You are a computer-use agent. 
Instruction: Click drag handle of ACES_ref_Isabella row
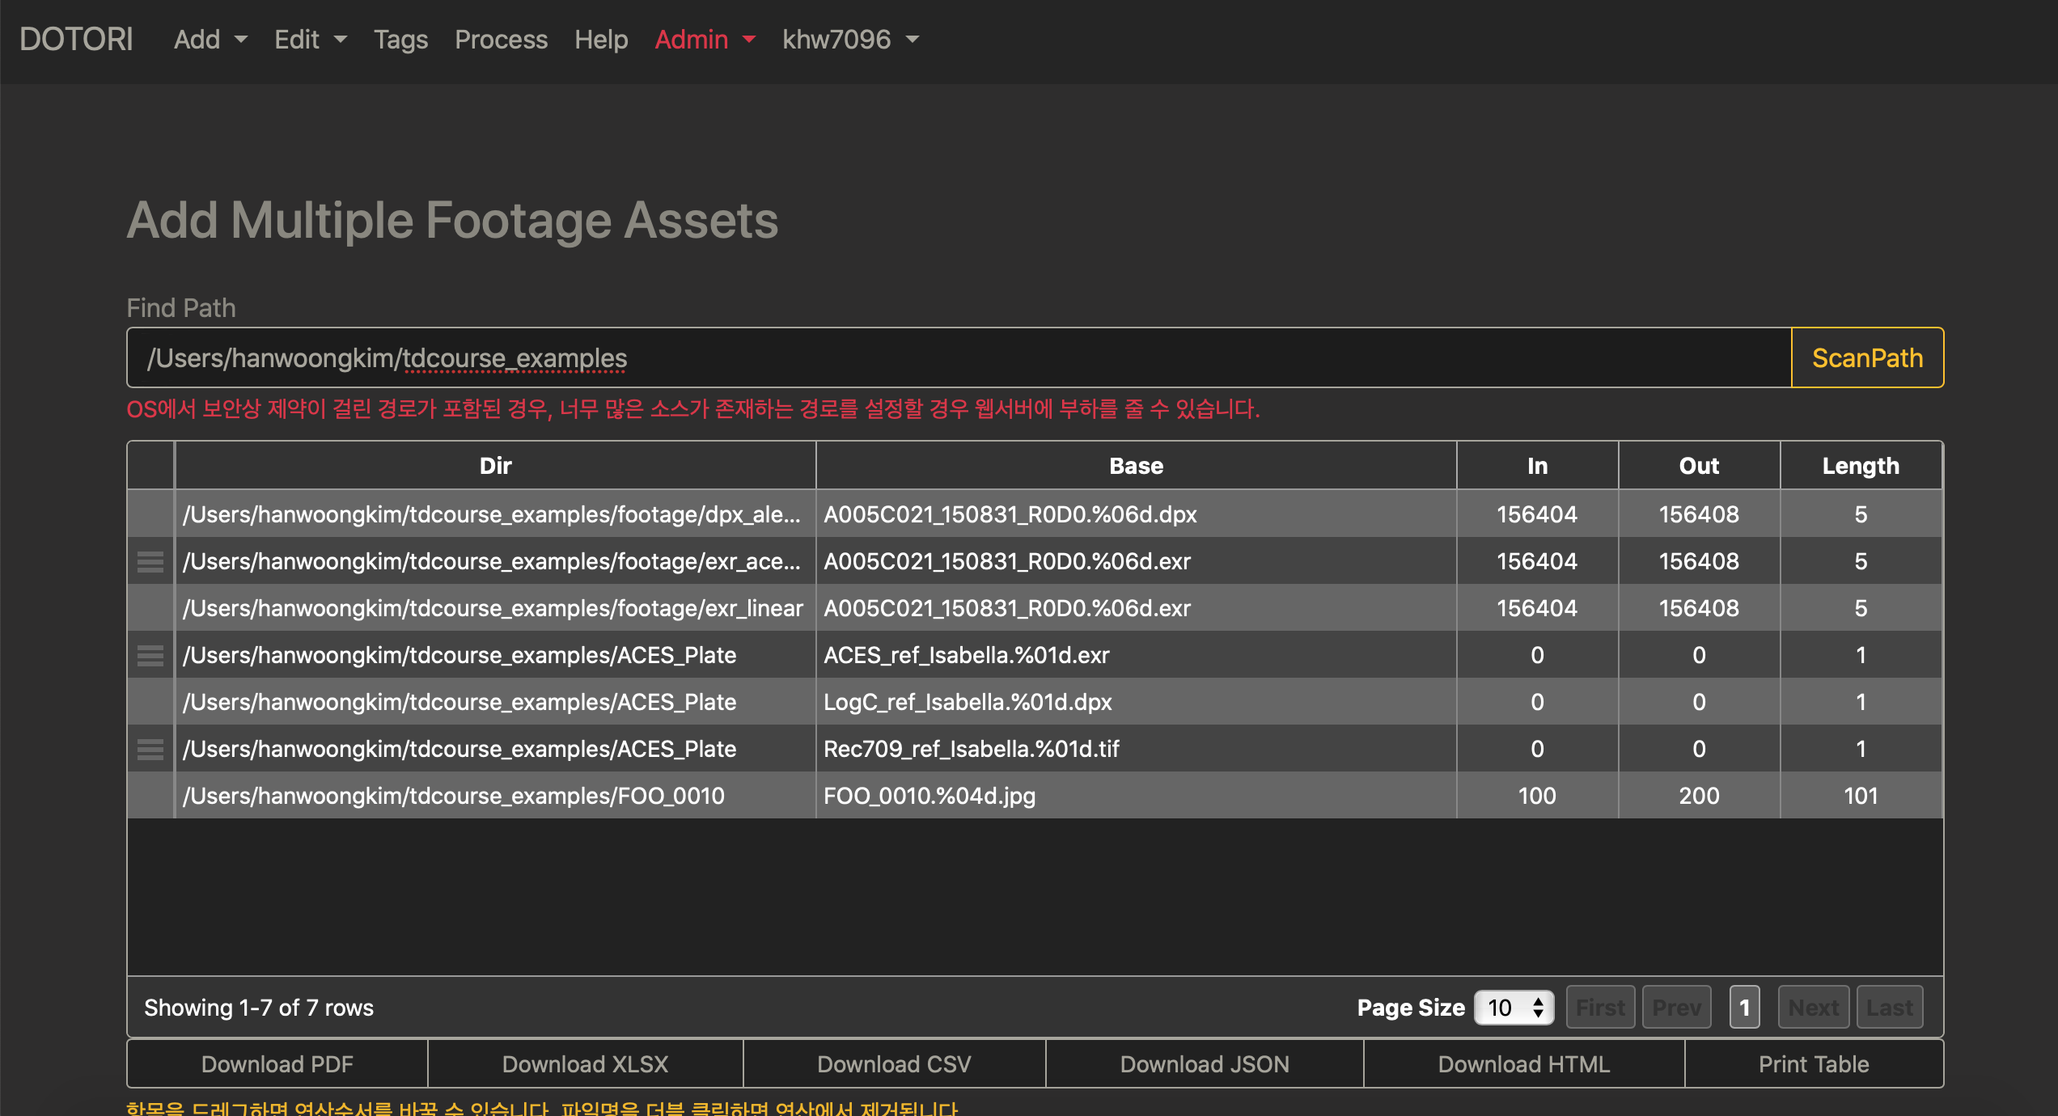[x=150, y=655]
